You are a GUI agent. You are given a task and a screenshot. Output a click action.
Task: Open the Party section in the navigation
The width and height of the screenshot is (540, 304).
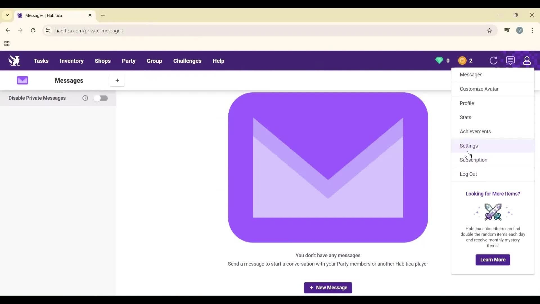click(129, 61)
